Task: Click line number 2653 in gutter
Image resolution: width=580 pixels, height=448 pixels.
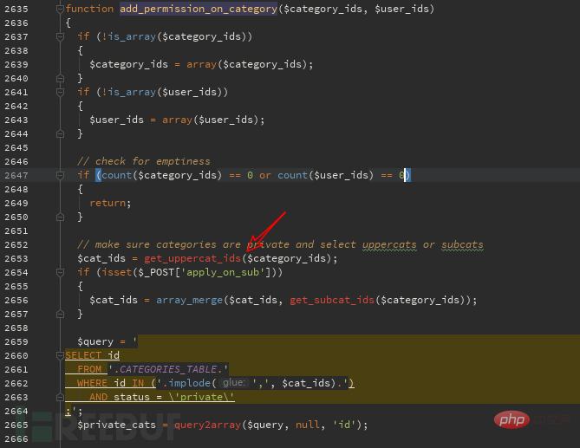Action: click(16, 258)
